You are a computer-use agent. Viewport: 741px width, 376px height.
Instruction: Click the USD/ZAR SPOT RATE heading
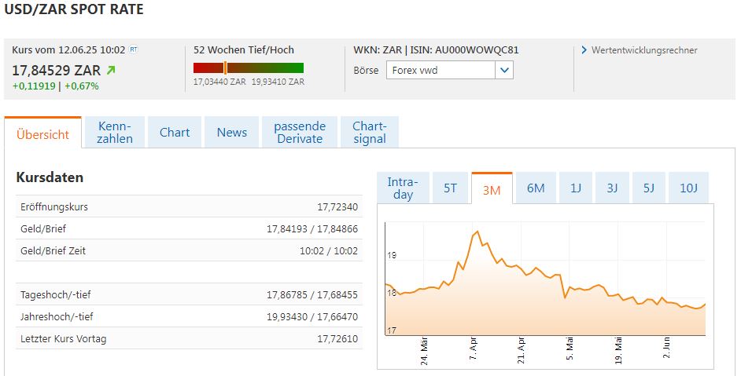pyautogui.click(x=74, y=9)
